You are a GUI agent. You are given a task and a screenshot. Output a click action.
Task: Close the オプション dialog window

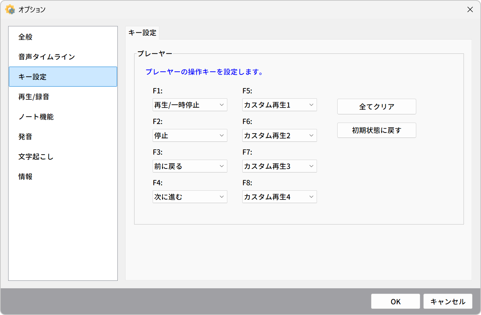(x=470, y=10)
